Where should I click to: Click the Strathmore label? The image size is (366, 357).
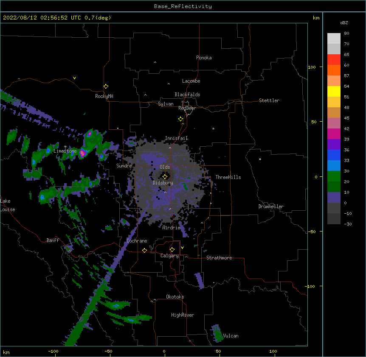point(219,258)
